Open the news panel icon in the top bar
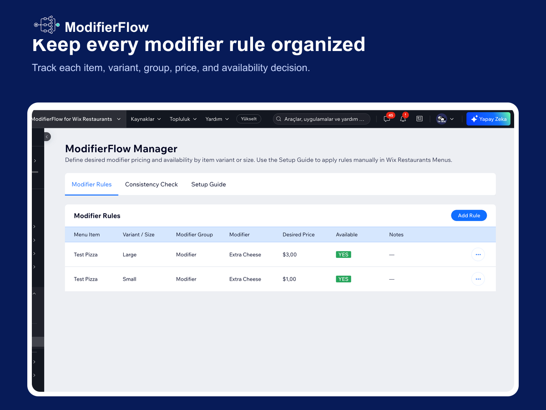The width and height of the screenshot is (546, 410). click(420, 119)
